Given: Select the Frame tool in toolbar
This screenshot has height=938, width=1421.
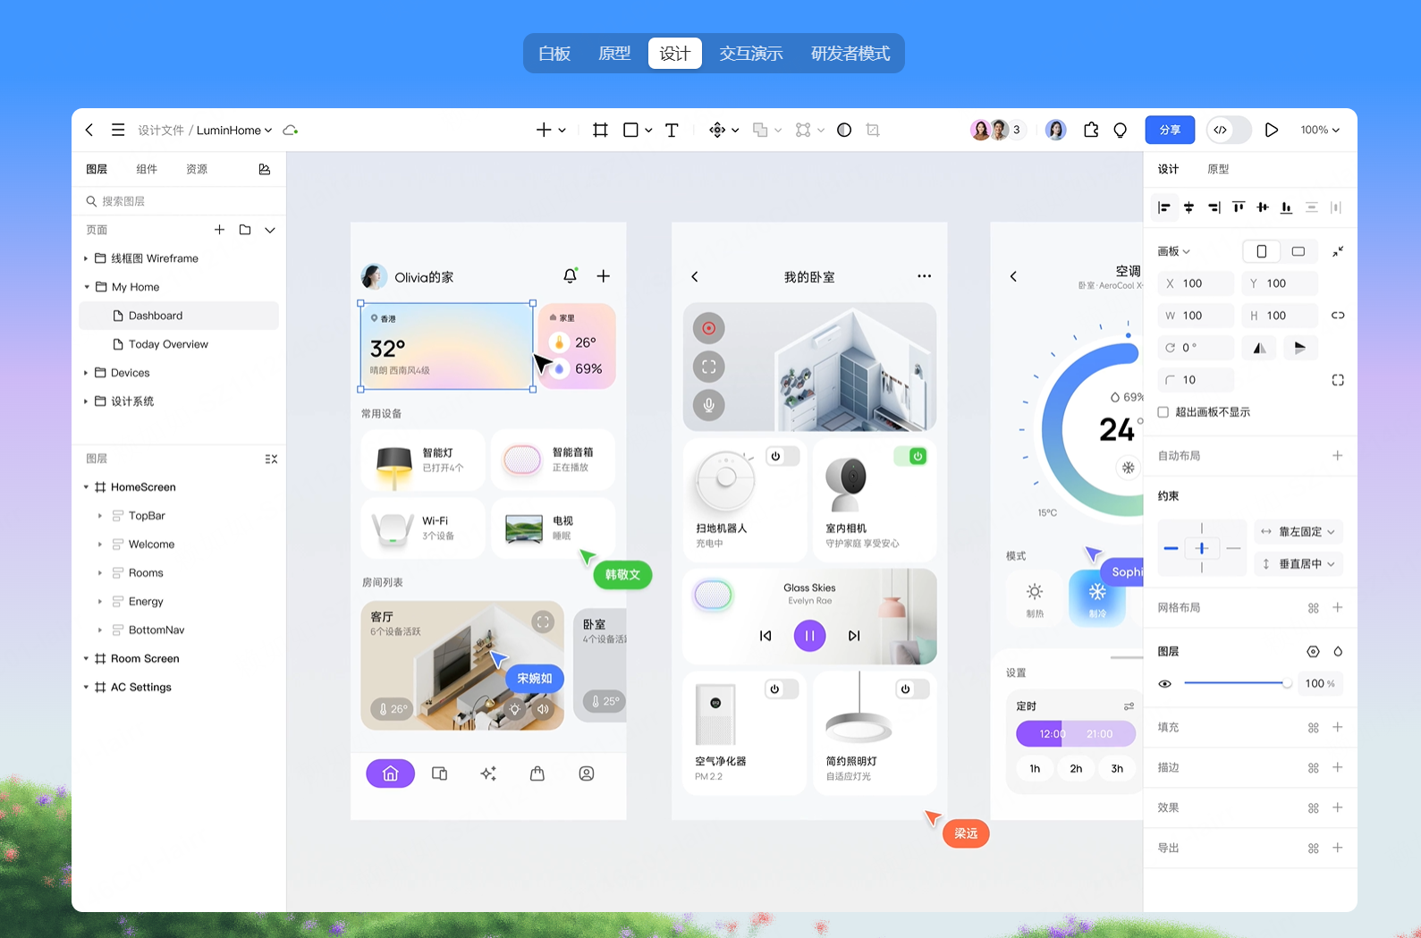Looking at the screenshot, I should point(600,130).
